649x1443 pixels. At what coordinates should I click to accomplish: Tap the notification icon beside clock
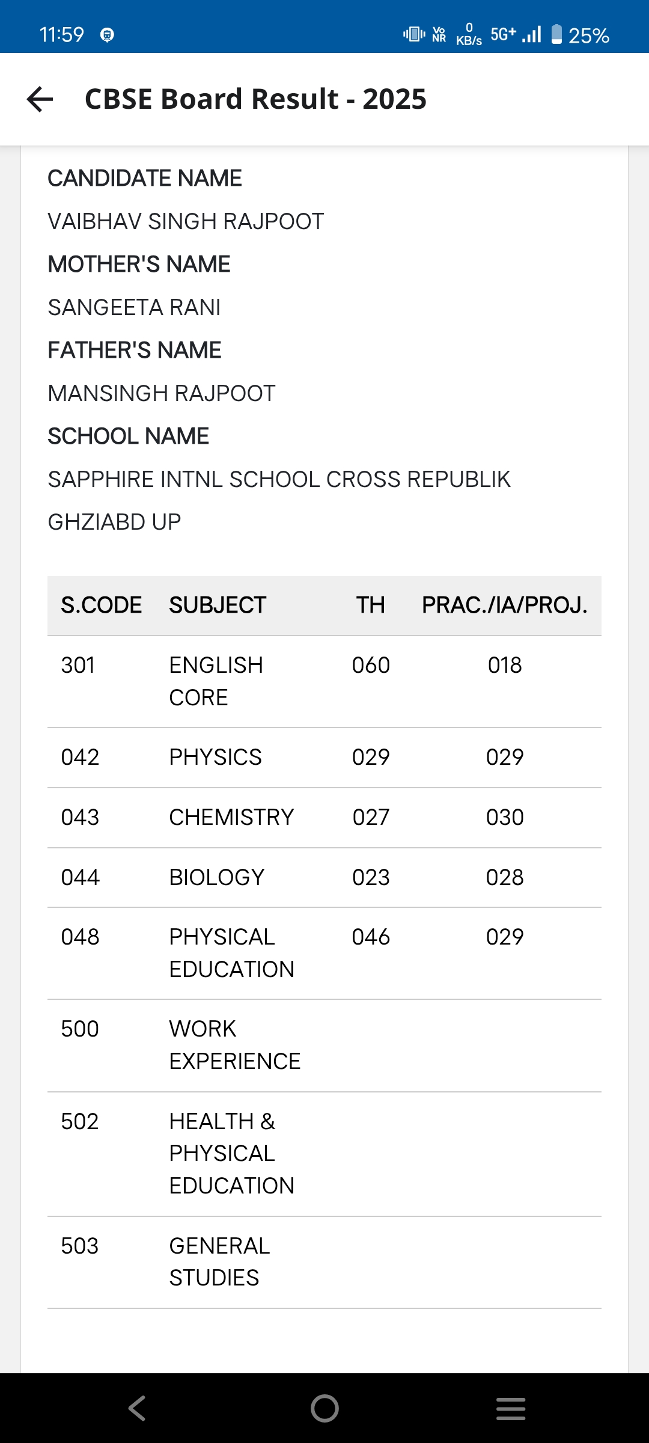pos(107,35)
